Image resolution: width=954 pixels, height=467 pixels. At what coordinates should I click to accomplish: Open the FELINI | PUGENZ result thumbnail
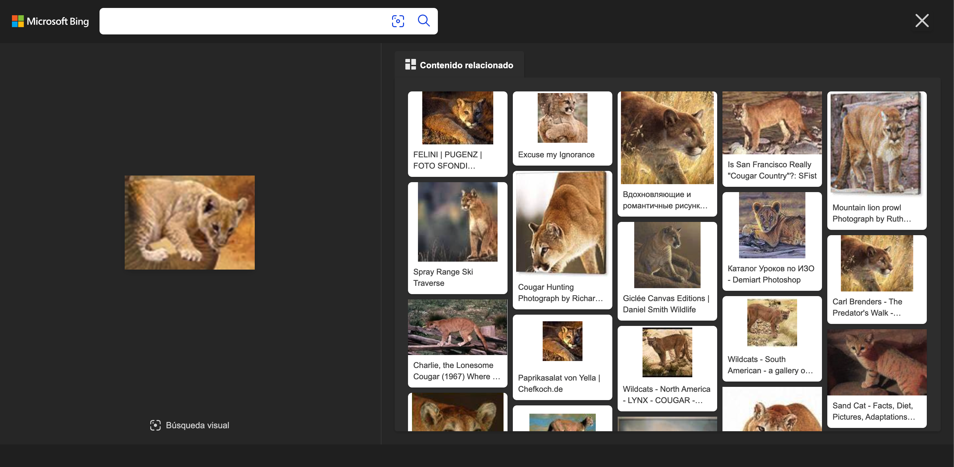457,118
